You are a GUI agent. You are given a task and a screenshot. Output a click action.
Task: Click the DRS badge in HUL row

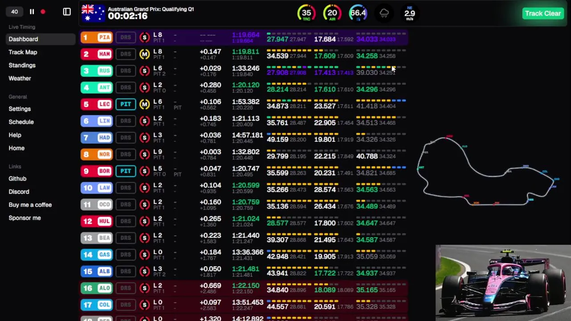125,221
